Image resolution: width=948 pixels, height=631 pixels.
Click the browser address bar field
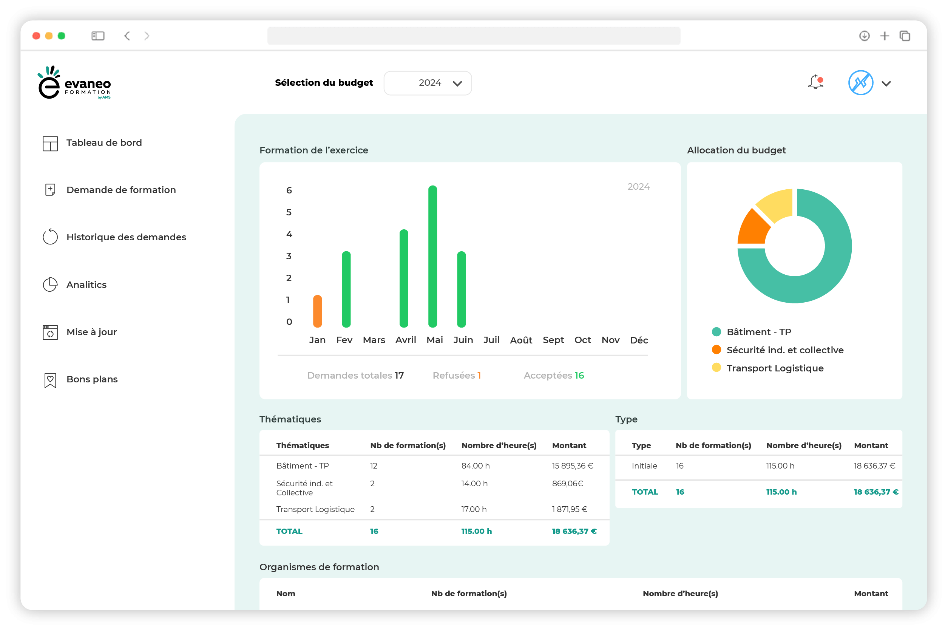[x=473, y=36]
